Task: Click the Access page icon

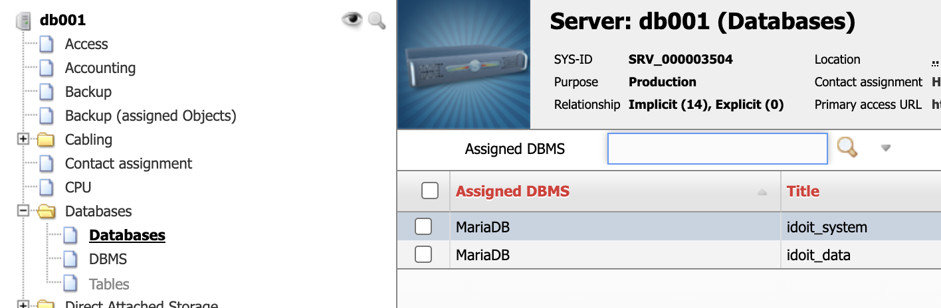Action: [46, 44]
